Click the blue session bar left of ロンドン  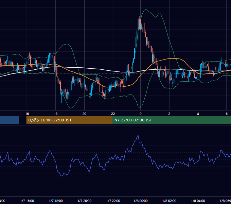tap(10, 120)
